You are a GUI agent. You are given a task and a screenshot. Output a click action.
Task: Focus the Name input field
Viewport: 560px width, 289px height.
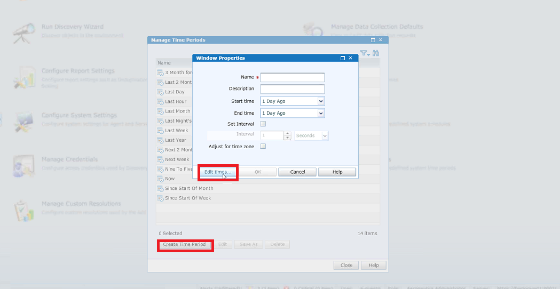click(x=292, y=77)
